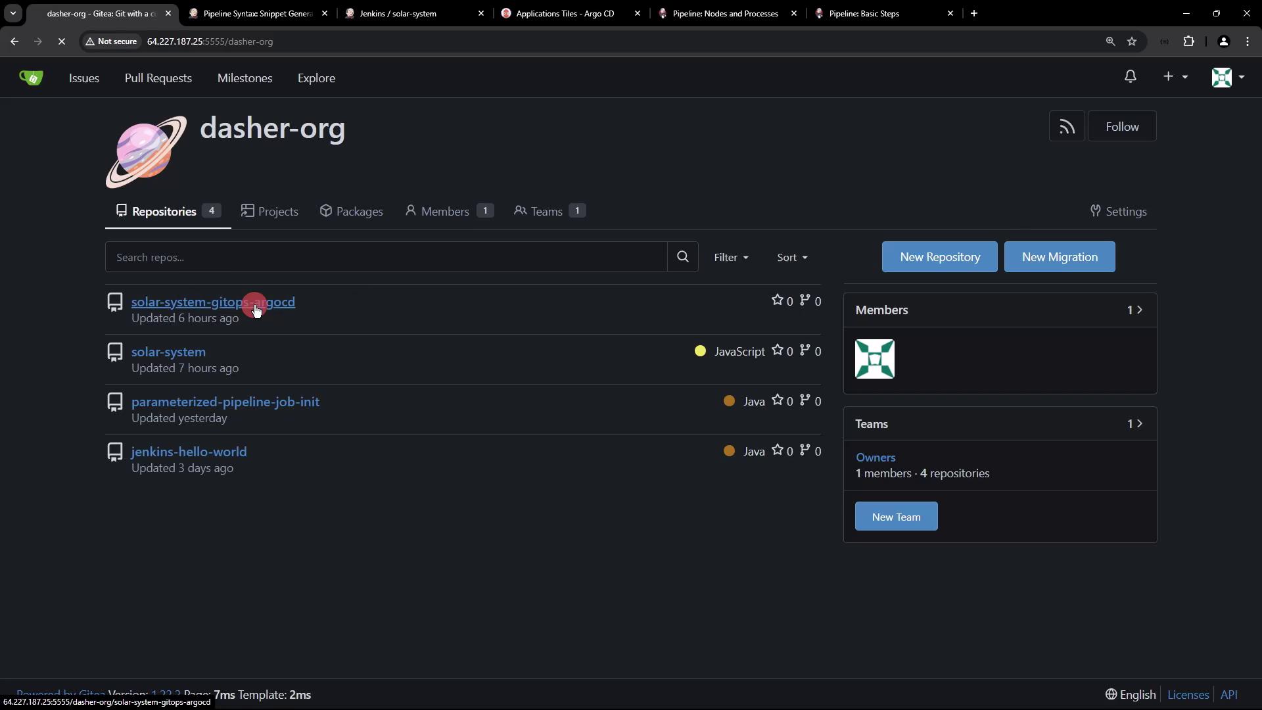Click fork icon on jenkins-hello-world row
Image resolution: width=1262 pixels, height=710 pixels.
pyautogui.click(x=805, y=450)
